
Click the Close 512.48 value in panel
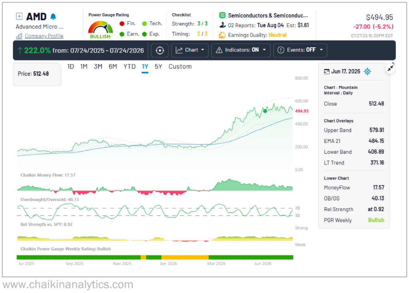pos(376,104)
